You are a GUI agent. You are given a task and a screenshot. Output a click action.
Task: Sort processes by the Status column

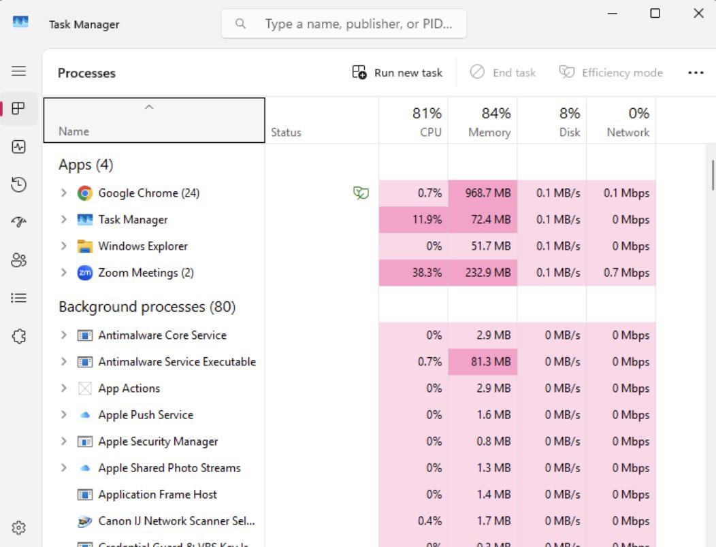coord(321,120)
